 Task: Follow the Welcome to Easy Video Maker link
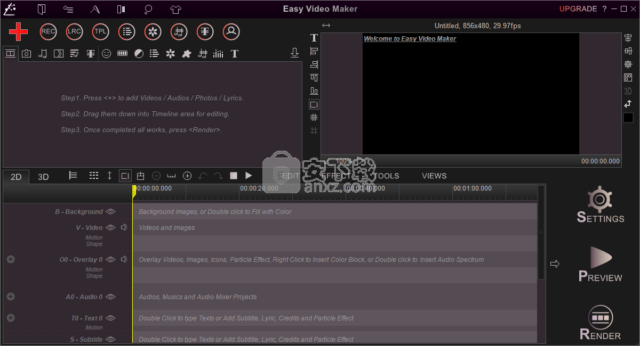[x=410, y=38]
